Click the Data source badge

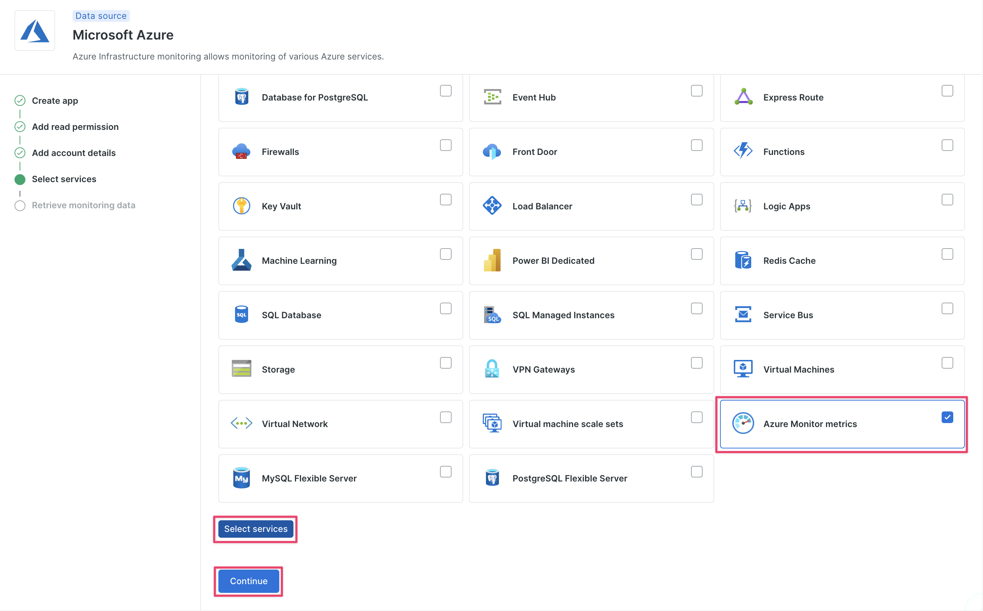tap(100, 16)
